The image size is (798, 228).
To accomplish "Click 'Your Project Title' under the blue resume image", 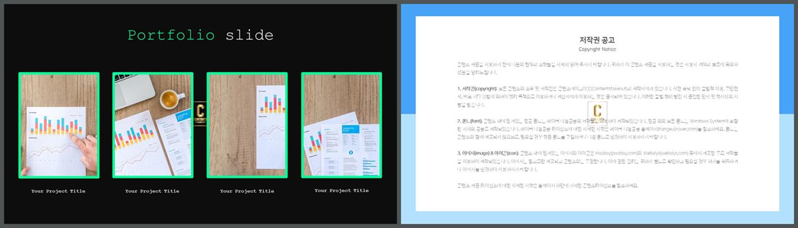I will 341,191.
